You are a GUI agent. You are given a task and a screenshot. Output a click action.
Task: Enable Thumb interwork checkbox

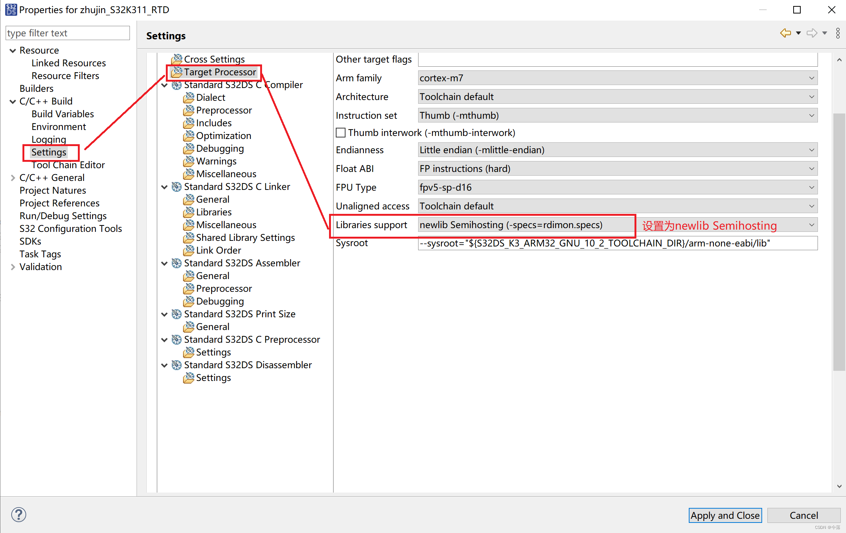[341, 133]
